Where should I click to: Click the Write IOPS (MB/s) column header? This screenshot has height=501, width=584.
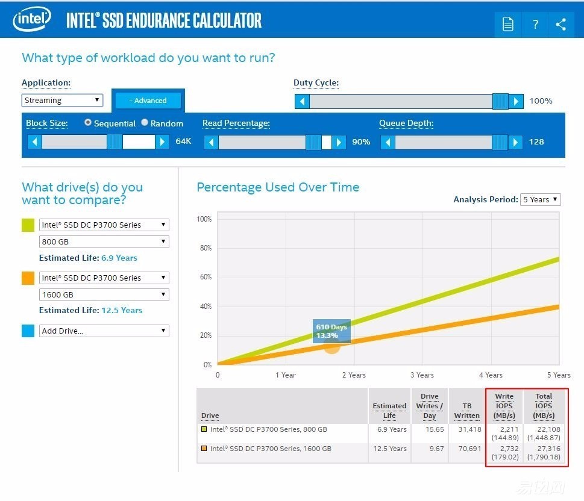pyautogui.click(x=504, y=406)
